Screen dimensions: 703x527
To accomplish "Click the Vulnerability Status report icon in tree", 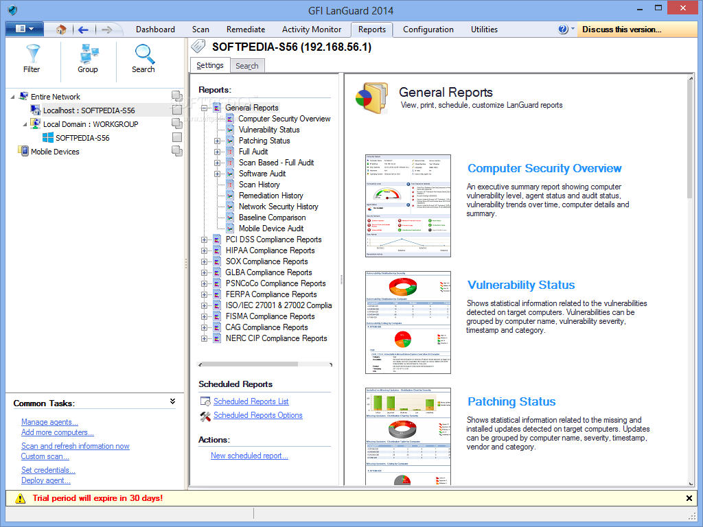I will (229, 130).
